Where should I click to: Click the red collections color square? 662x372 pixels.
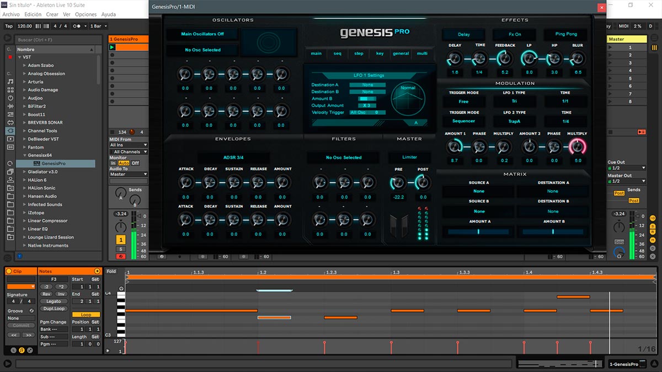coord(10,57)
